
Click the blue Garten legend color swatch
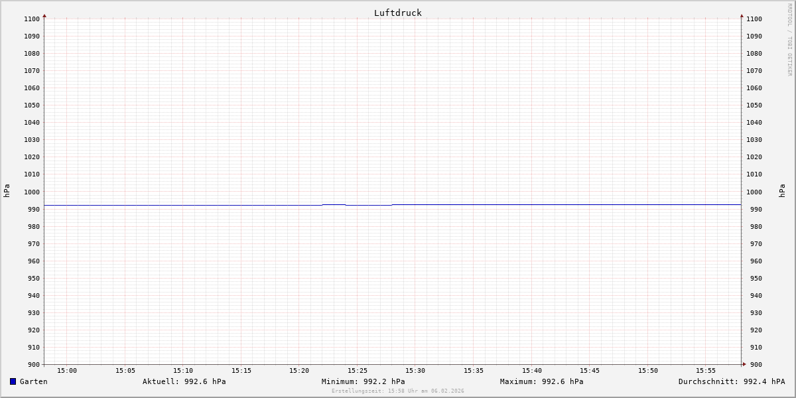(x=13, y=381)
